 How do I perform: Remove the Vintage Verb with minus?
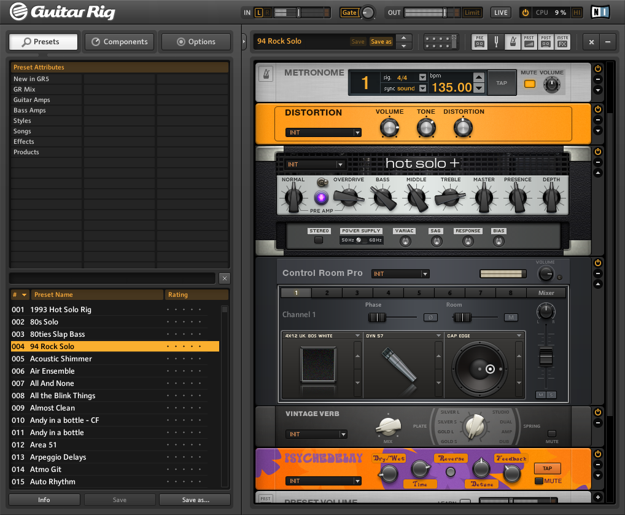click(x=598, y=422)
